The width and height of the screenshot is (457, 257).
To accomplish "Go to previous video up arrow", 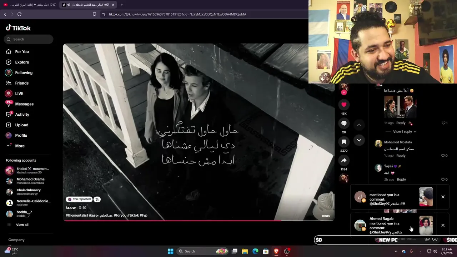I will [359, 125].
